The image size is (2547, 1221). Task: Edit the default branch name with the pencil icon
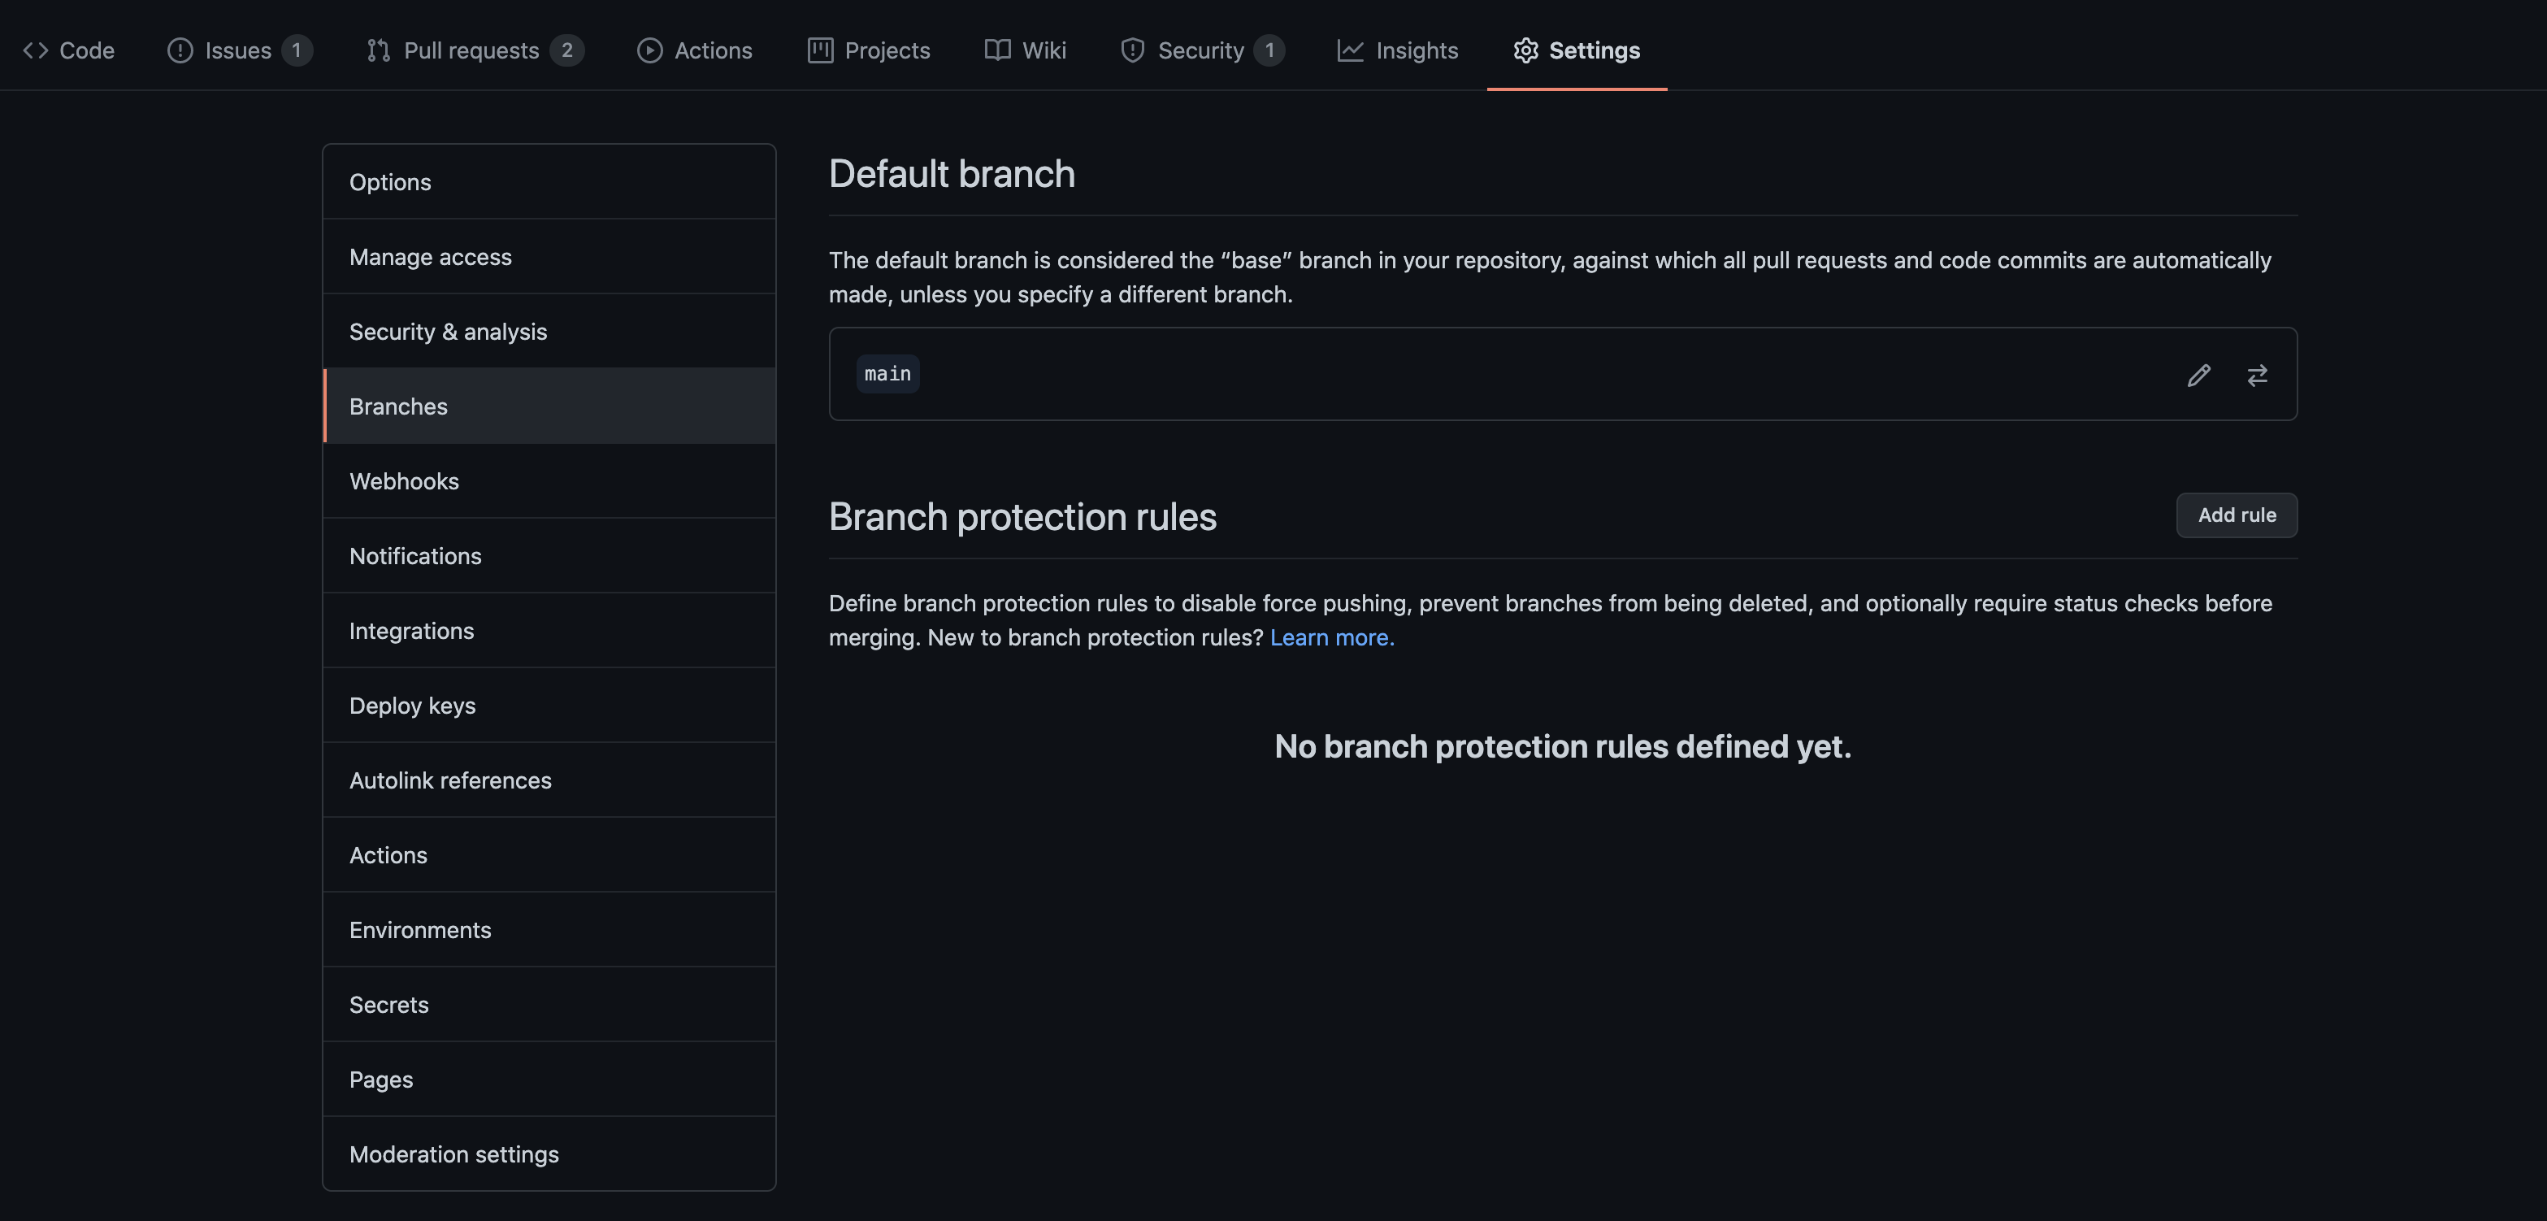(2199, 375)
